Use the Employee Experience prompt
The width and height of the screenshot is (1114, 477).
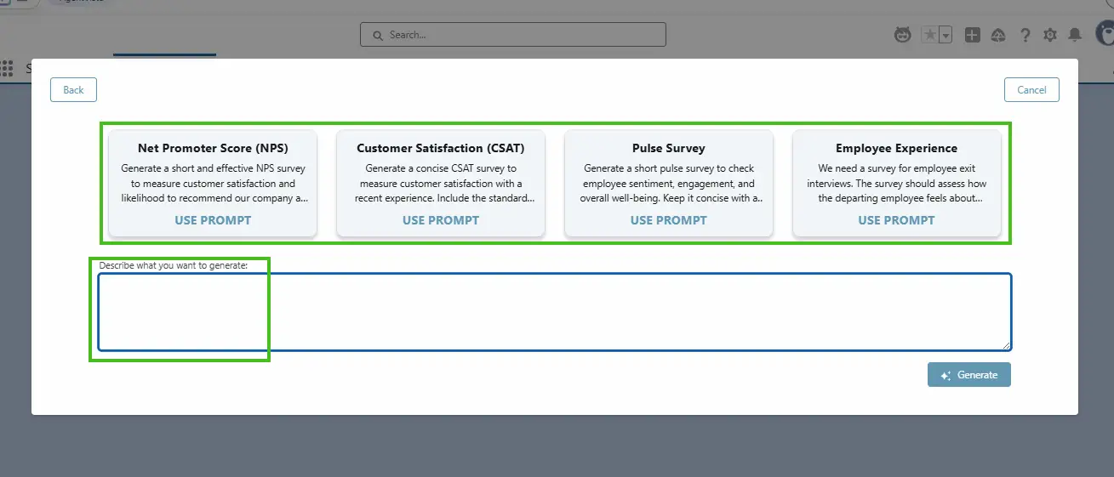896,220
